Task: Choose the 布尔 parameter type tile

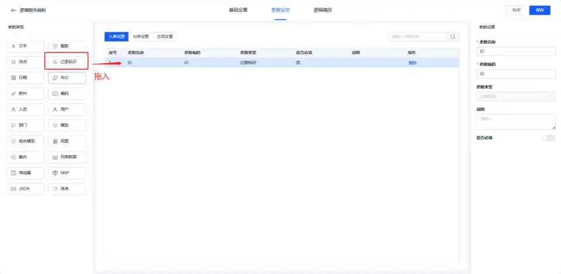Action: [x=67, y=78]
